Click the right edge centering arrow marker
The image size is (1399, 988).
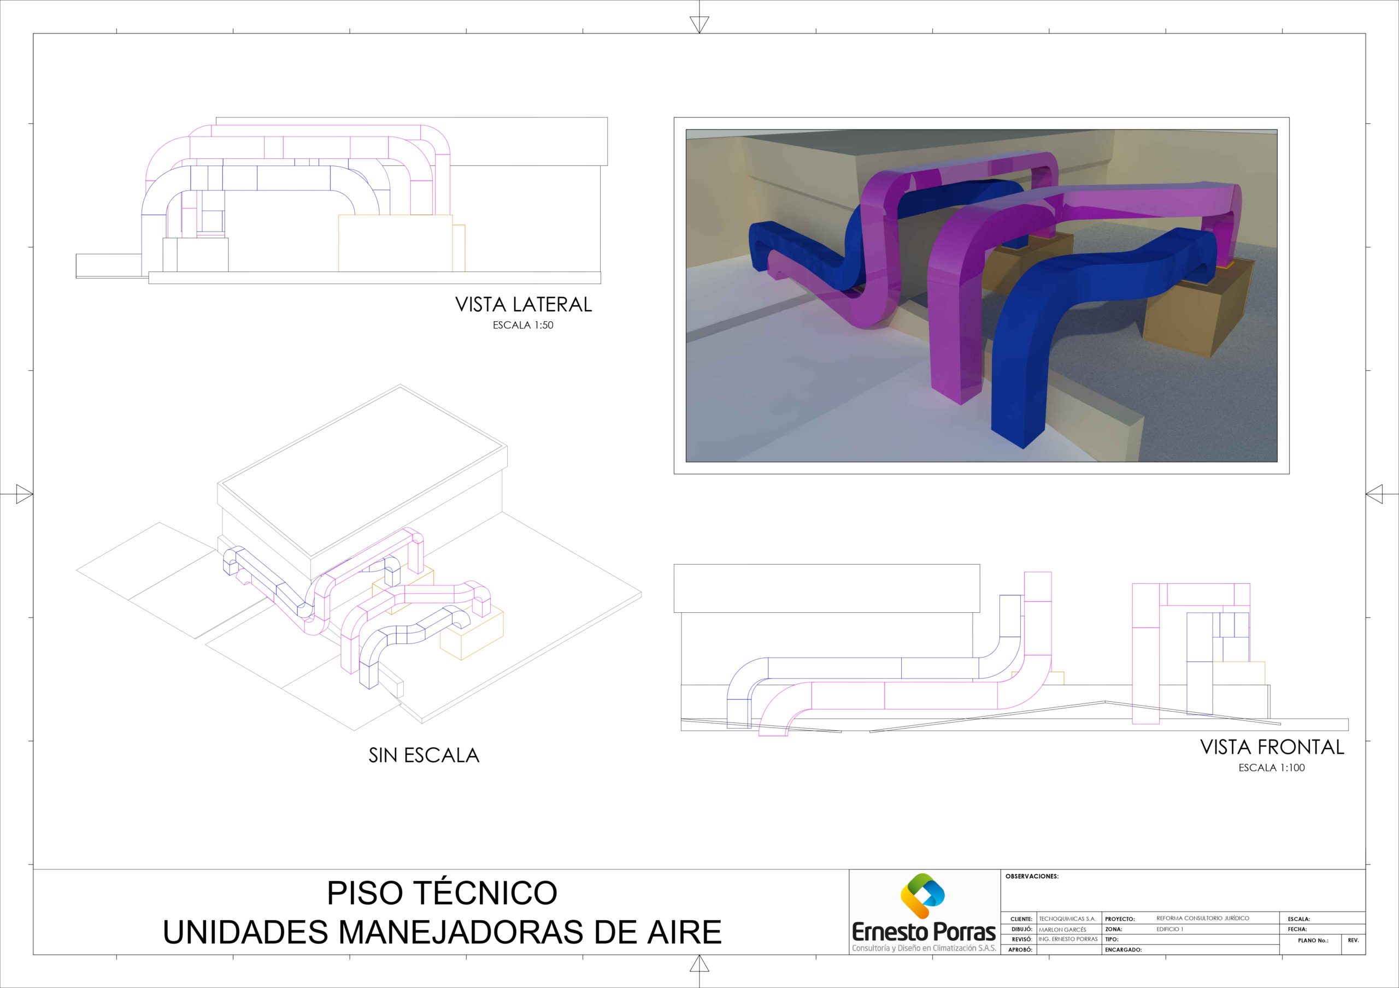point(1374,493)
